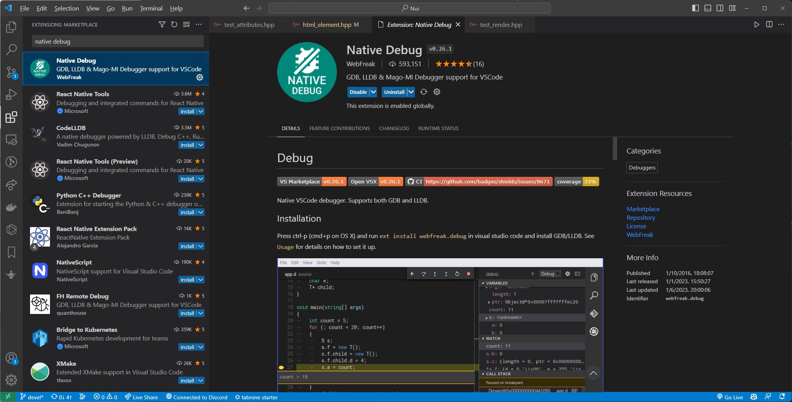The image size is (792, 402).
Task: Open Views and More Actions in Extensions
Action: [x=199, y=25]
